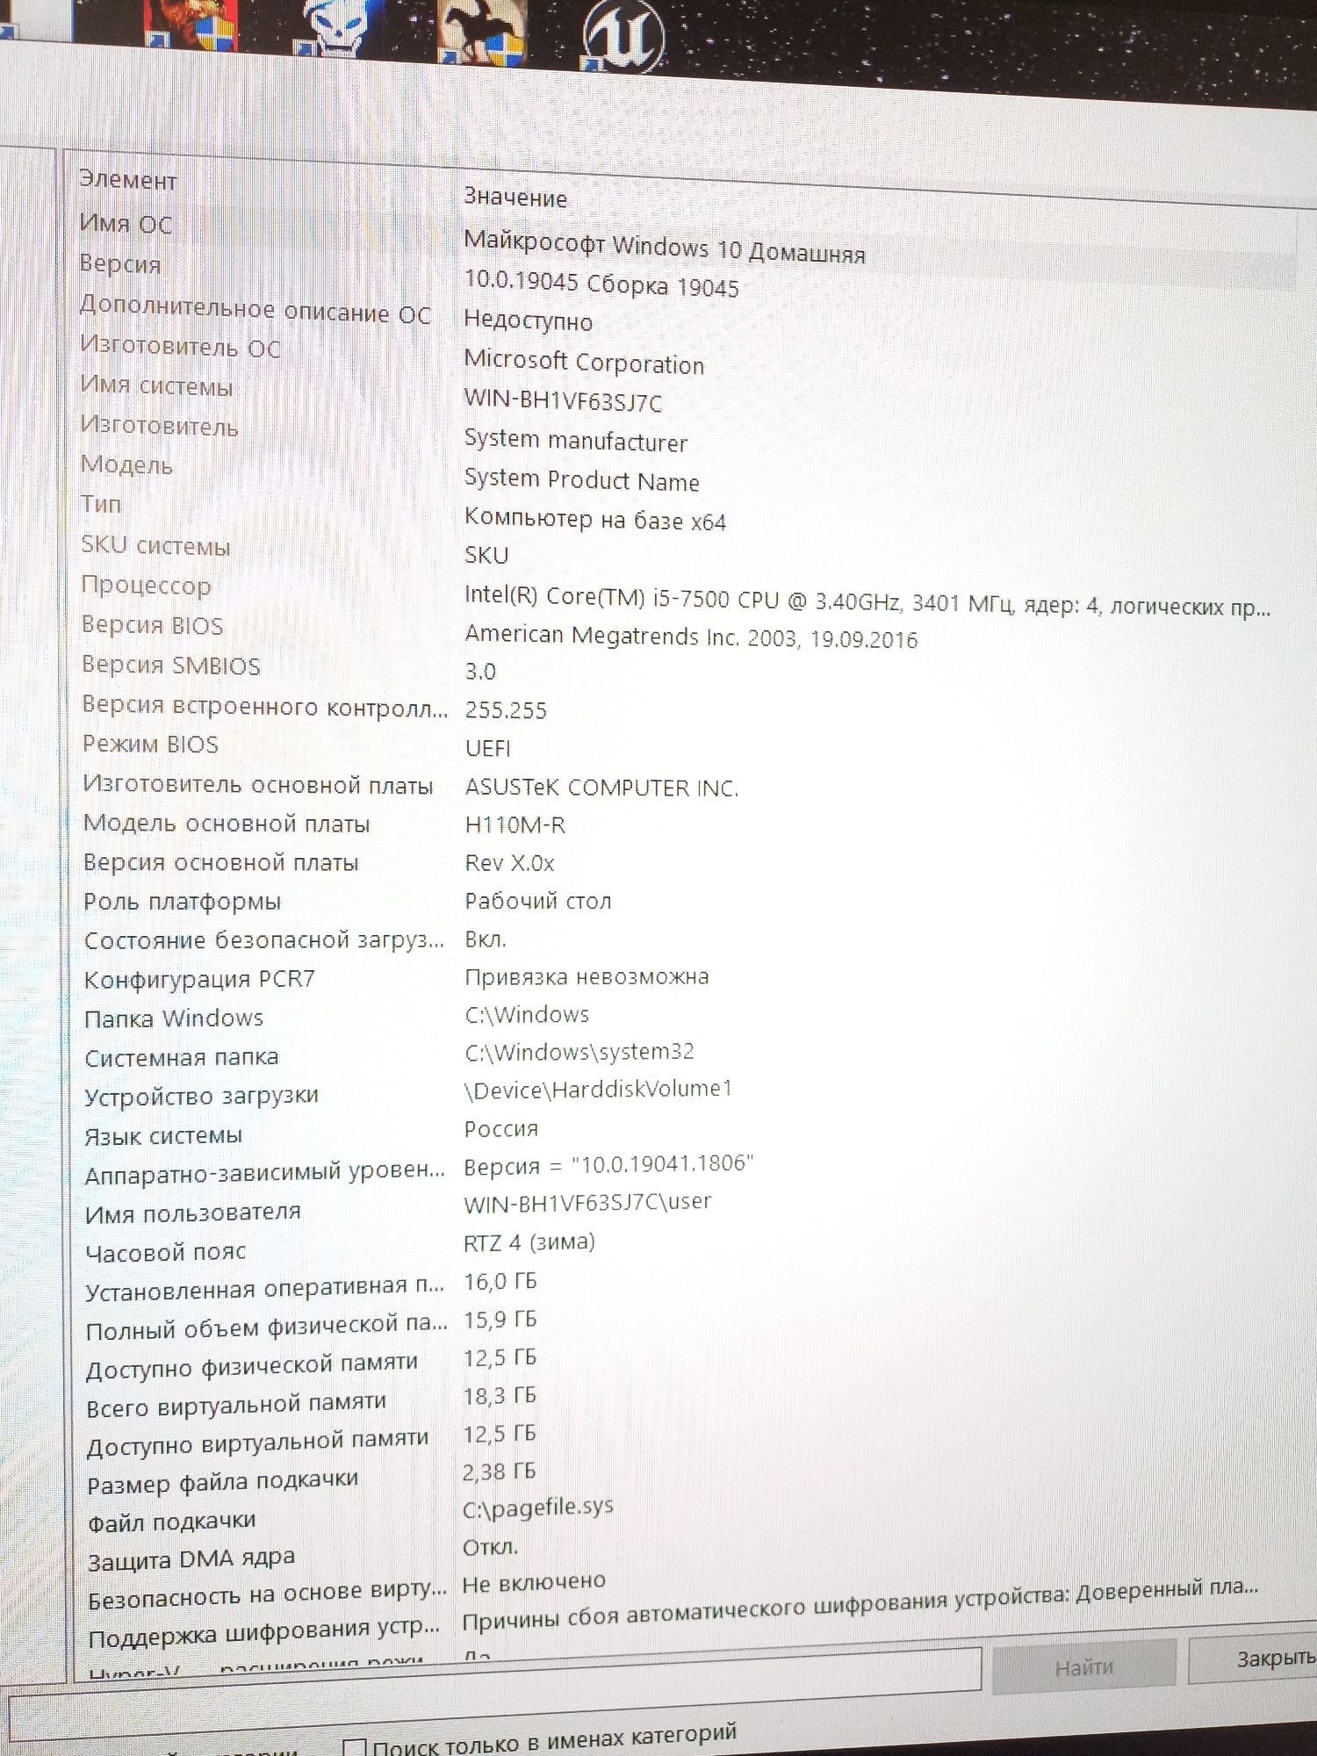Select the value 'Россия'
This screenshot has height=1756, width=1317.
click(x=501, y=1128)
